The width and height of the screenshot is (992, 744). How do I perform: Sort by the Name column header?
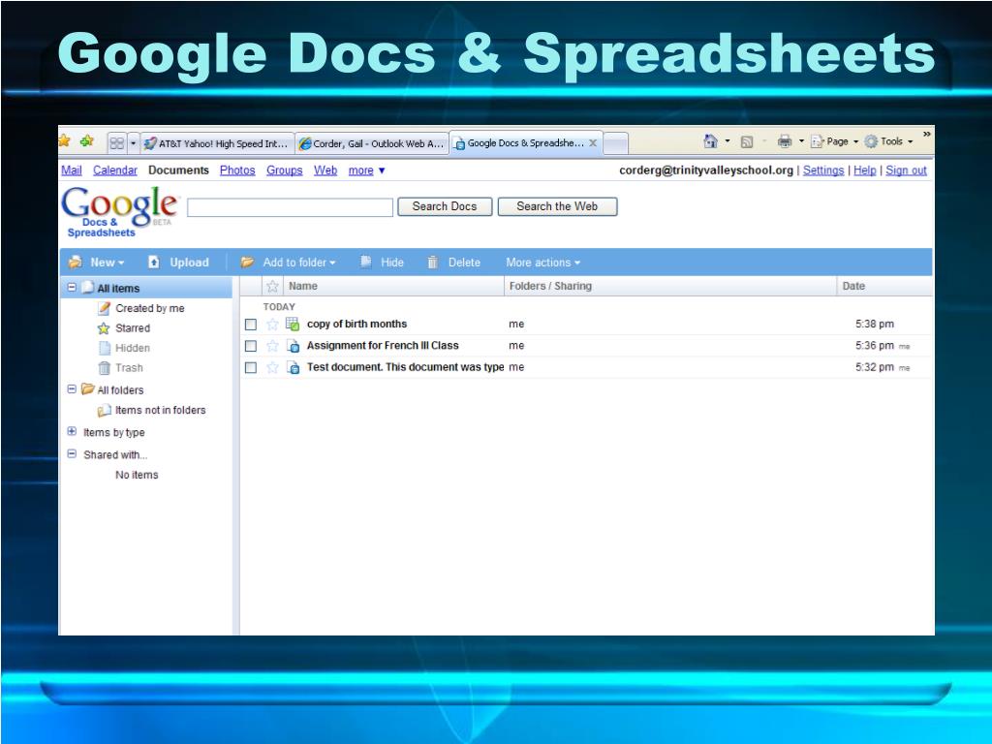(x=393, y=287)
